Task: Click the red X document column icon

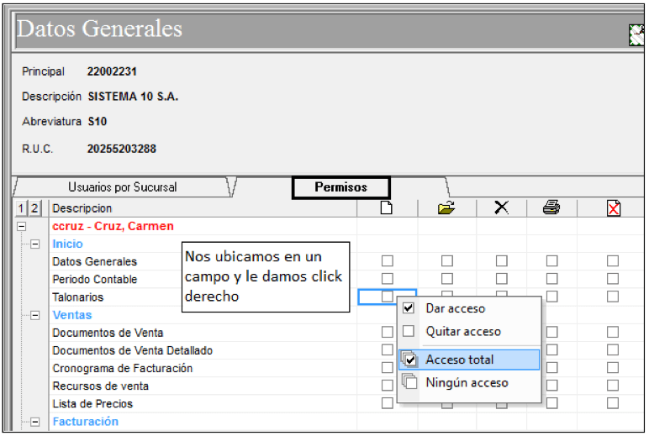Action: (x=614, y=208)
